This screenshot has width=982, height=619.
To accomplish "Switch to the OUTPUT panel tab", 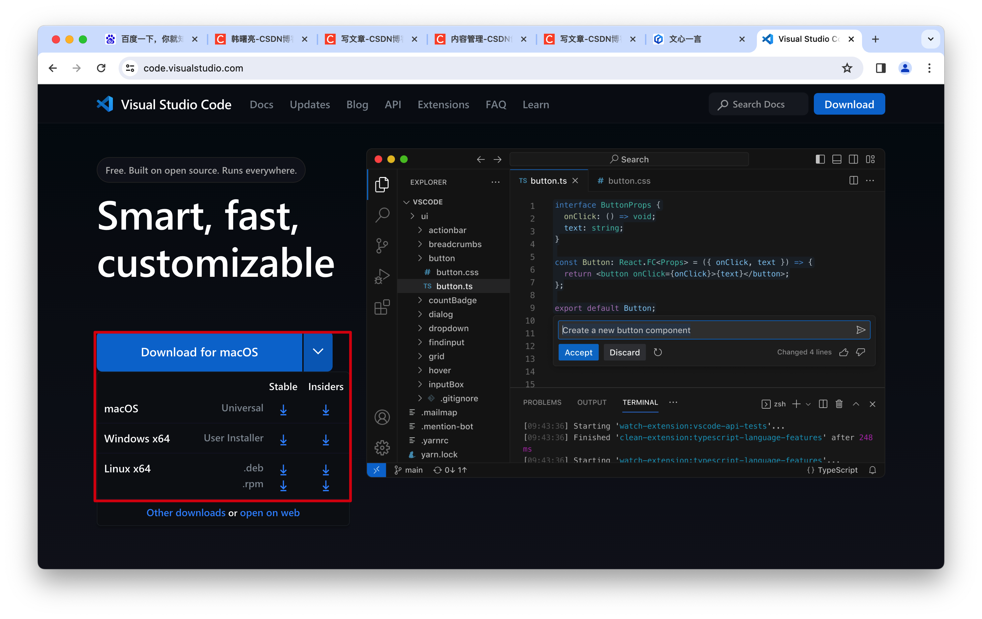I will coord(591,402).
